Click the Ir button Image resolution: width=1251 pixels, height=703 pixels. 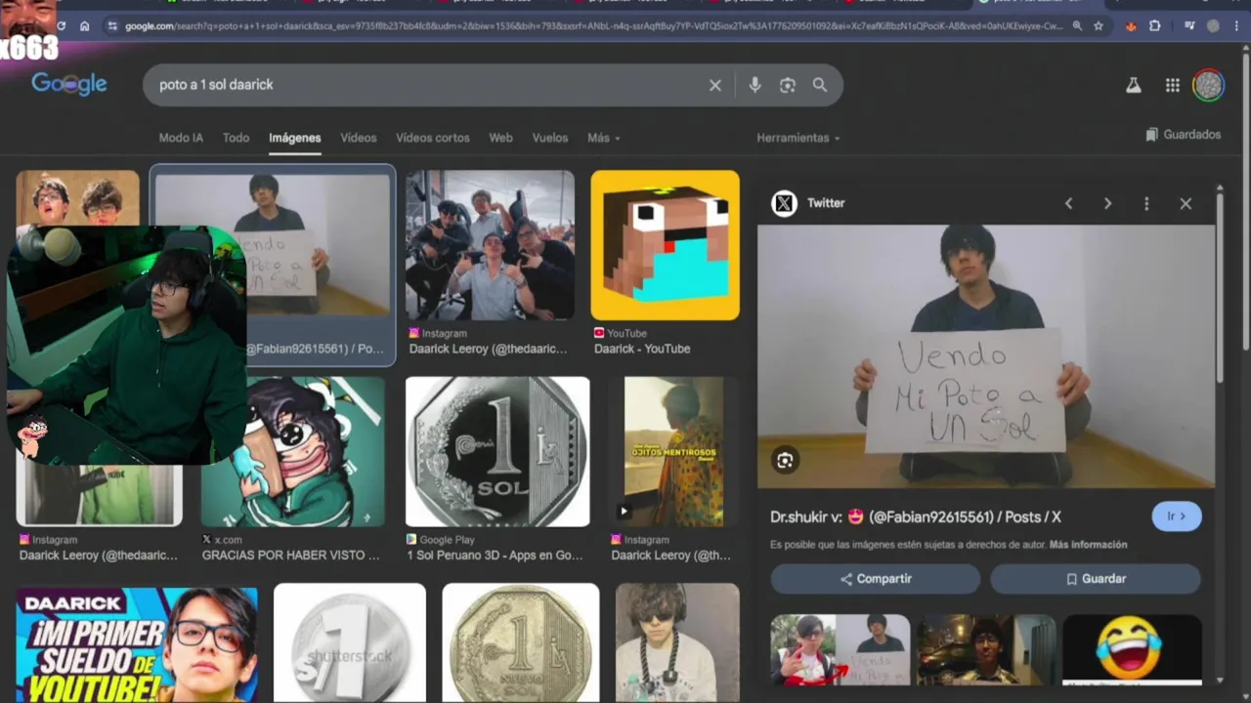coord(1177,517)
